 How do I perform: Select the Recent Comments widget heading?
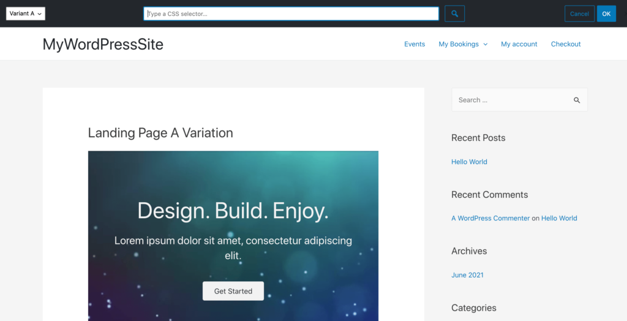tap(489, 195)
